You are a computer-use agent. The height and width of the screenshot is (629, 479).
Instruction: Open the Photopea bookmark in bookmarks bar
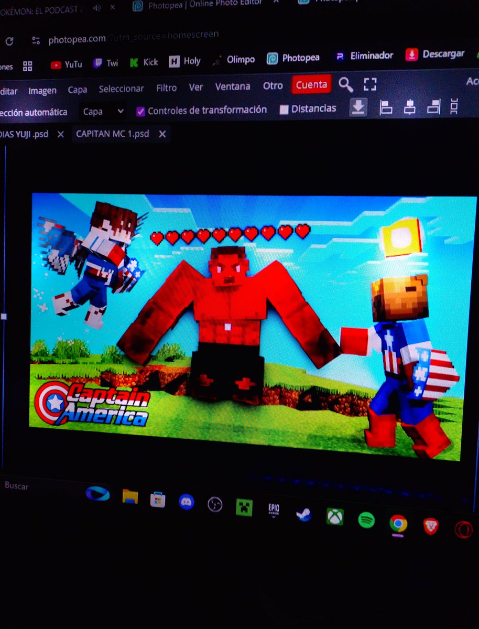click(293, 59)
